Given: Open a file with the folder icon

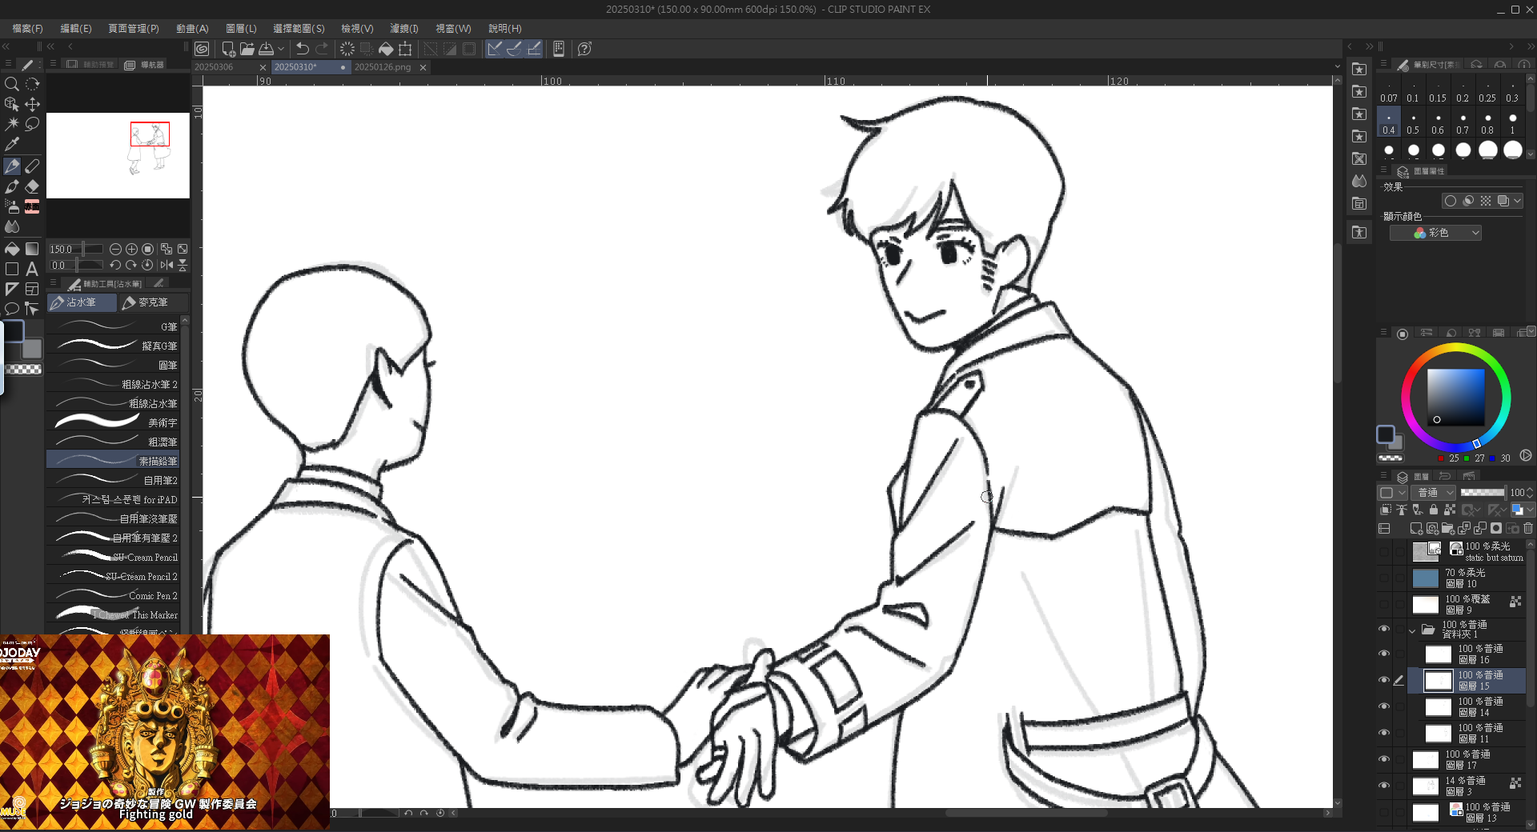Looking at the screenshot, I should point(247,49).
